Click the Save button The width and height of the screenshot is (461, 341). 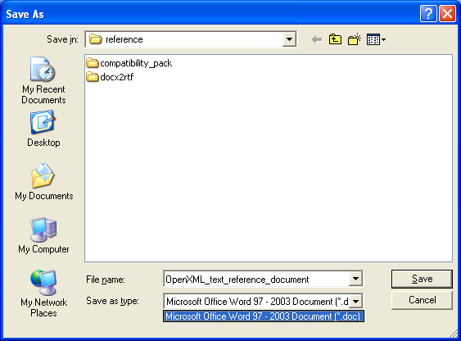tap(422, 279)
